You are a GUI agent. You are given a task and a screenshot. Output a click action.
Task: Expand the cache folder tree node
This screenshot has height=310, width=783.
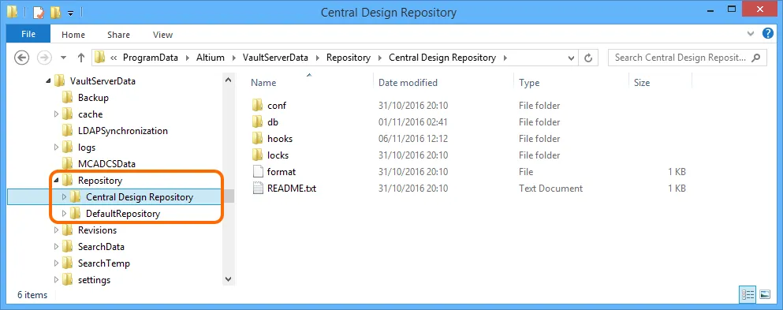[x=56, y=114]
